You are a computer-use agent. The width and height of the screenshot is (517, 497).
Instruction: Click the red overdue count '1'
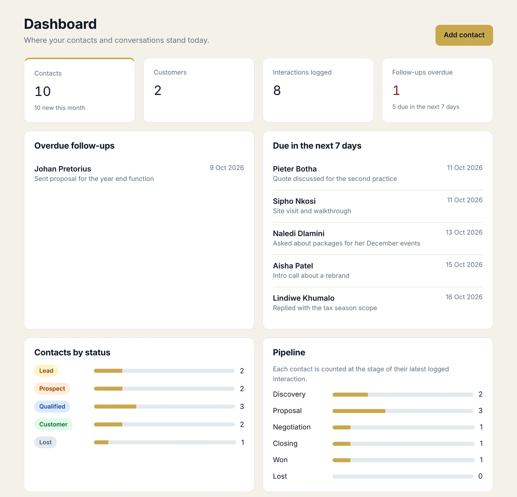click(396, 90)
